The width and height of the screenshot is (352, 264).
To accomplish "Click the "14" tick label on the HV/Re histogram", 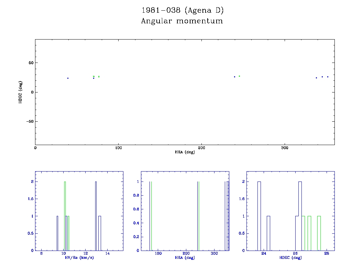I will 108,253.
